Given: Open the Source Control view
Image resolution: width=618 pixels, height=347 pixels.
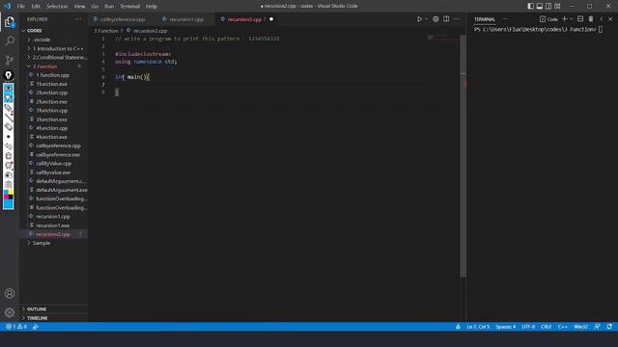Looking at the screenshot, I should (10, 60).
